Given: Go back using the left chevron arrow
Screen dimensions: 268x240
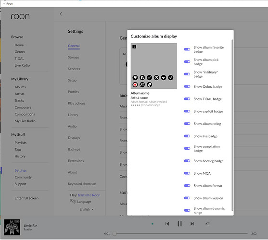Looking at the screenshot, I should tap(61, 14).
